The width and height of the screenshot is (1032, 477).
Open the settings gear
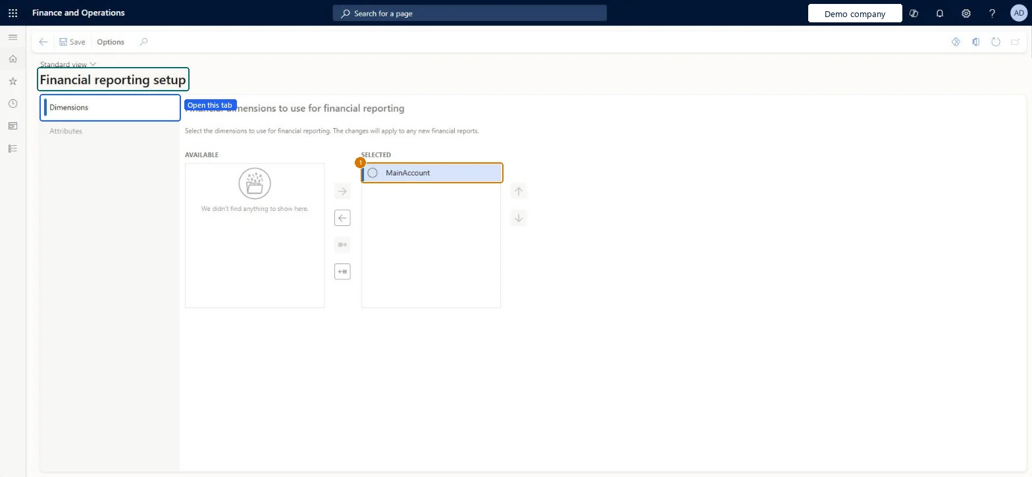tap(966, 13)
